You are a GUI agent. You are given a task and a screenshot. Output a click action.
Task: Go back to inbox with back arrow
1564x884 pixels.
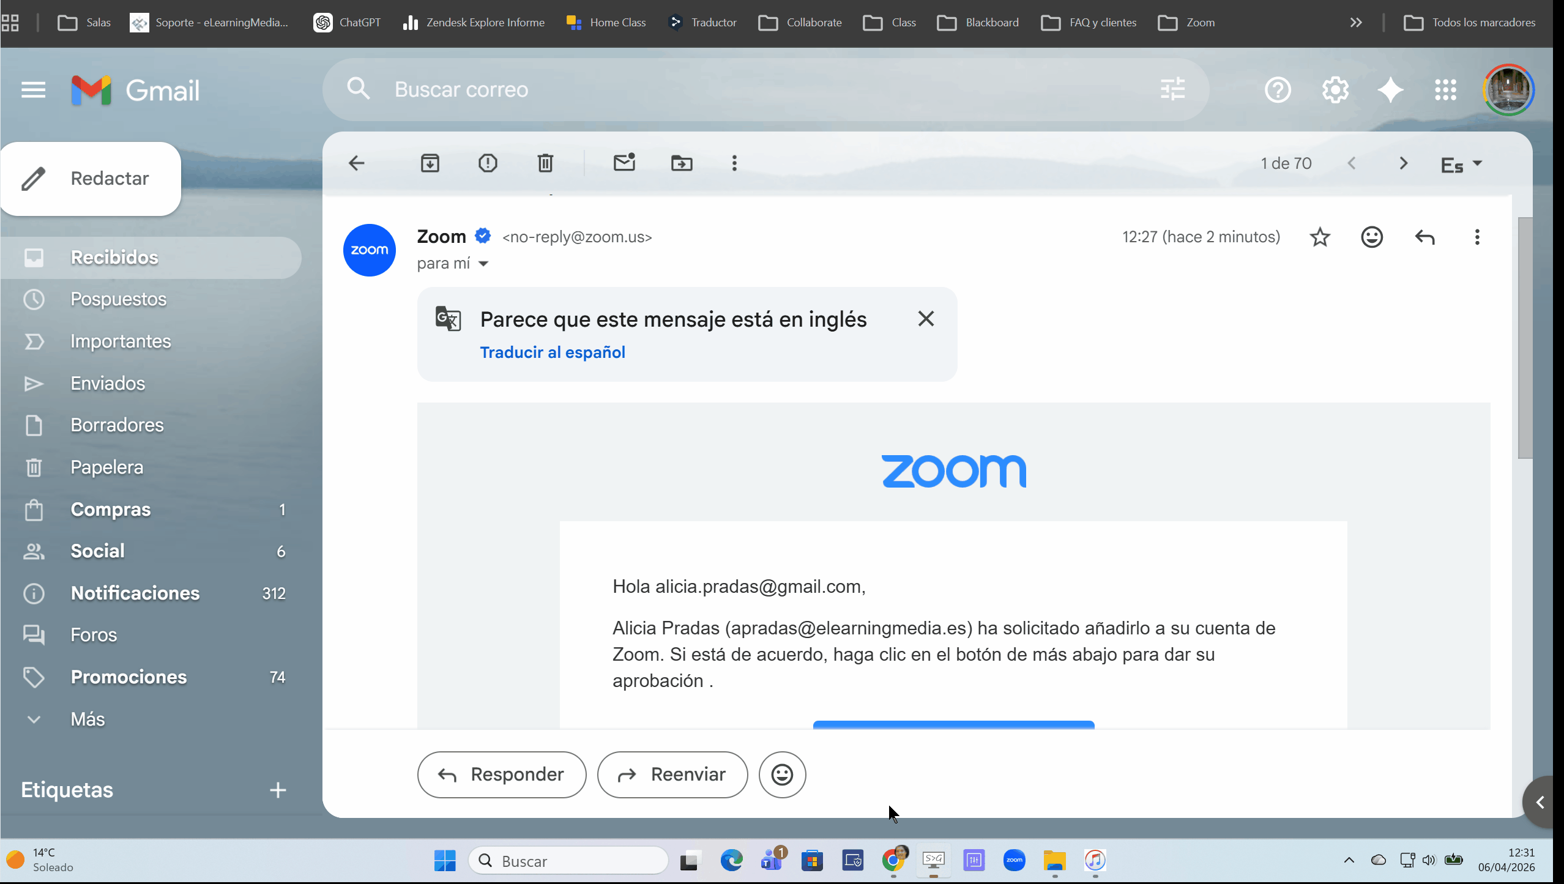coord(356,163)
